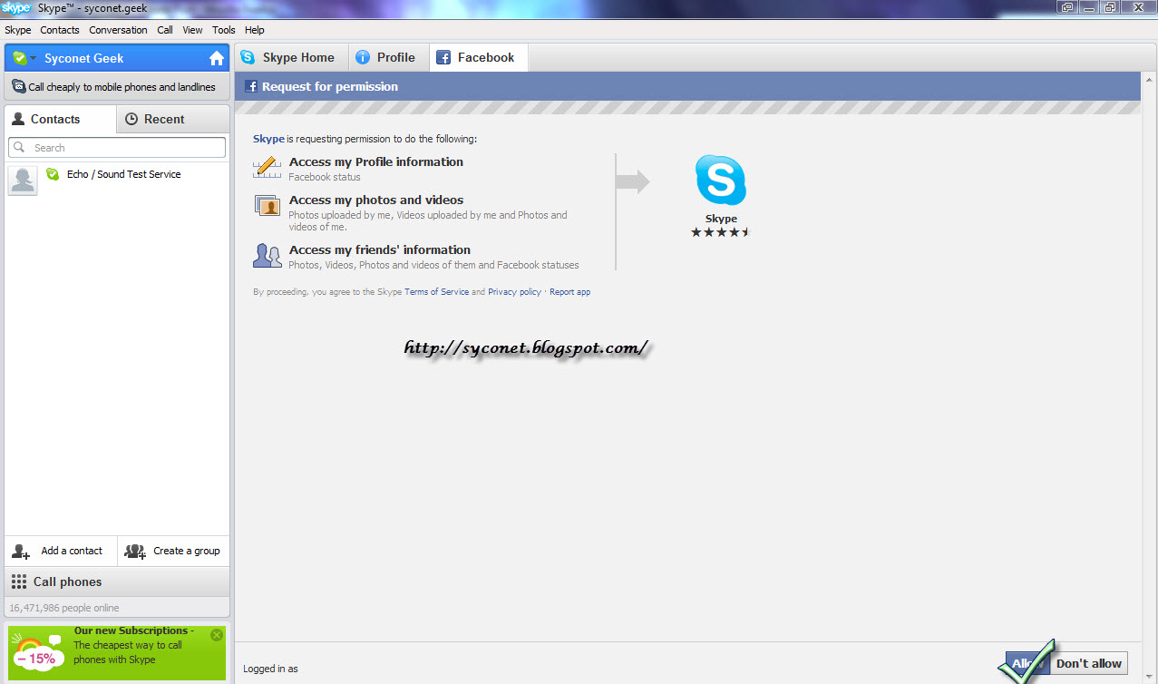Screen dimensions: 1158x684
Task: Click the Create a group icon
Action: point(134,551)
